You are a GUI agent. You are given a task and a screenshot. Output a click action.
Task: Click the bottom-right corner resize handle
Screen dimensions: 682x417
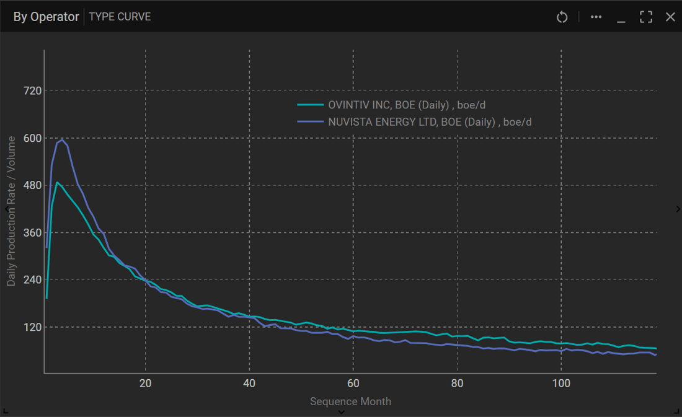pos(676,411)
